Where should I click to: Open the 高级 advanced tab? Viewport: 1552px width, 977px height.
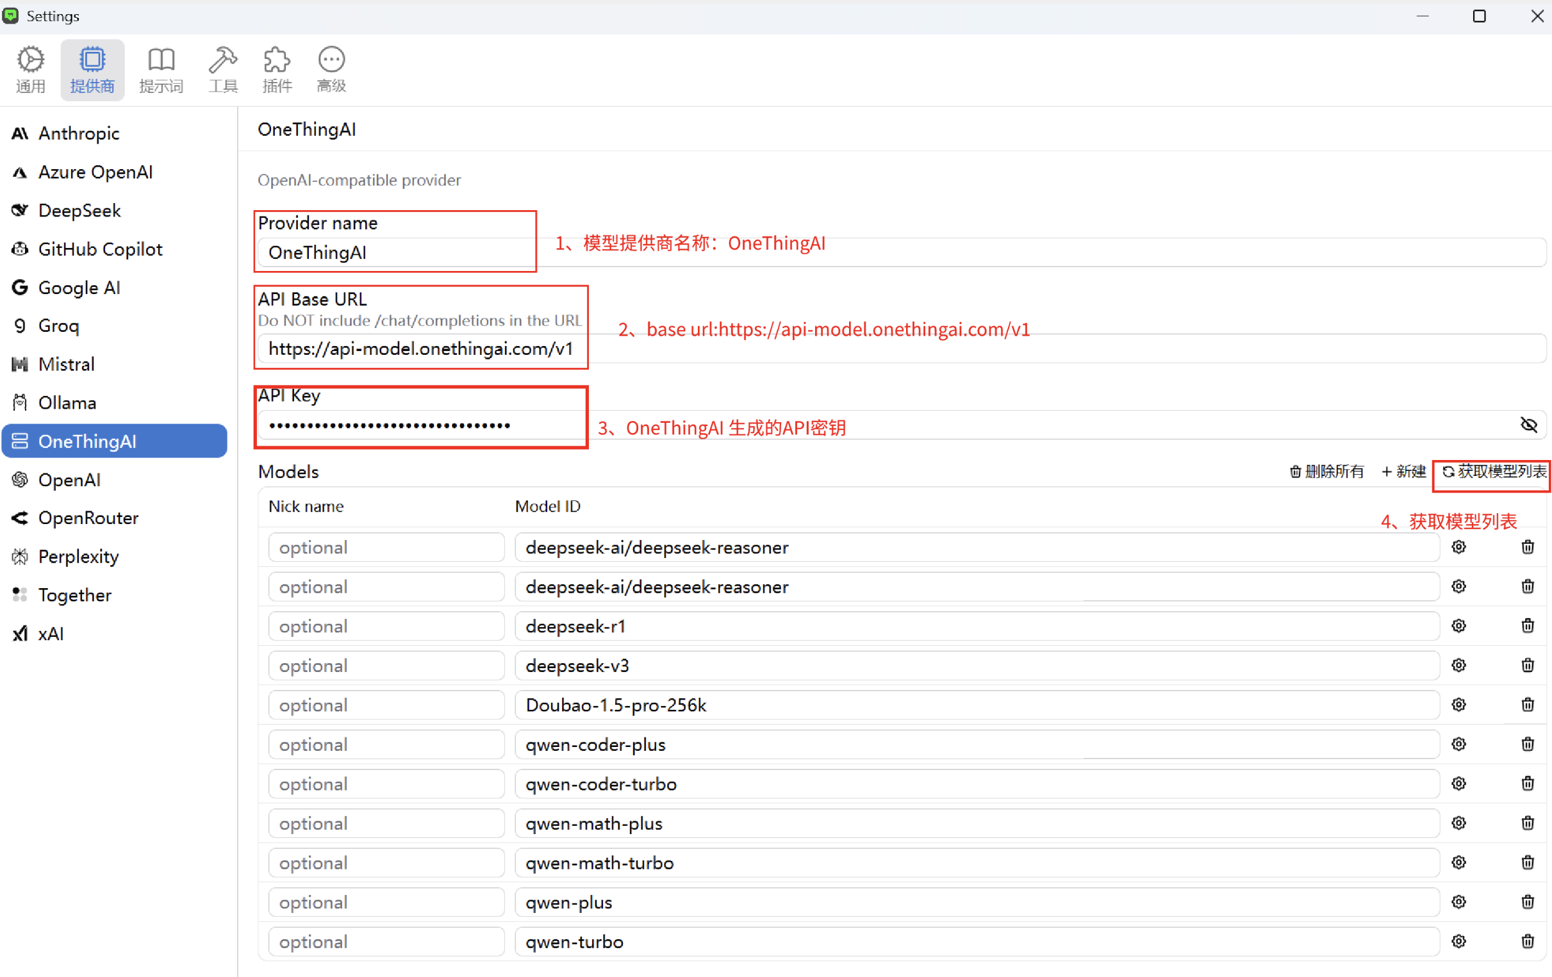(331, 70)
